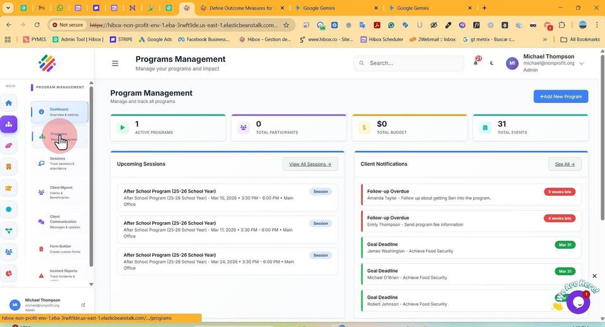Open the apps grid in bookmarks bar
This screenshot has width=605, height=327.
click(8, 39)
